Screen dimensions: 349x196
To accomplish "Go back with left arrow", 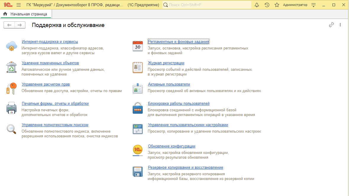I will point(9,25).
